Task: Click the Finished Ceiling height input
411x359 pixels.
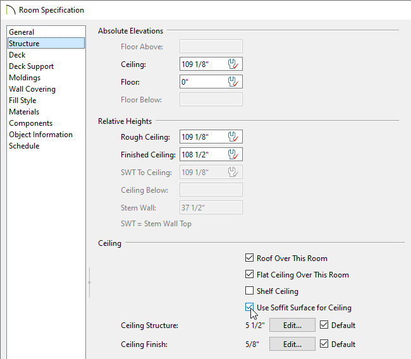Action: [211, 154]
